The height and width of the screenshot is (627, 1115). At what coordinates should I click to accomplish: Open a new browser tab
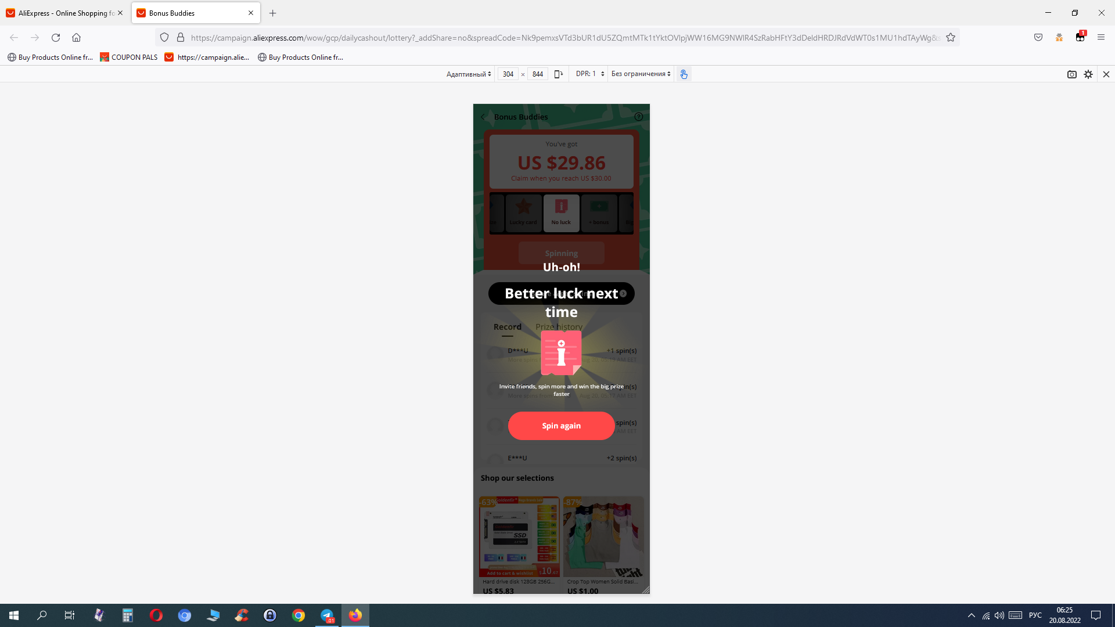(x=273, y=13)
